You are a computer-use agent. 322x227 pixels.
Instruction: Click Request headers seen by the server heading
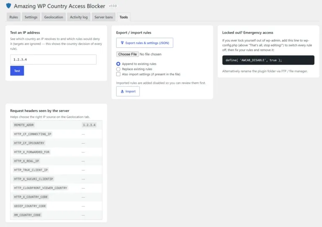40,111
